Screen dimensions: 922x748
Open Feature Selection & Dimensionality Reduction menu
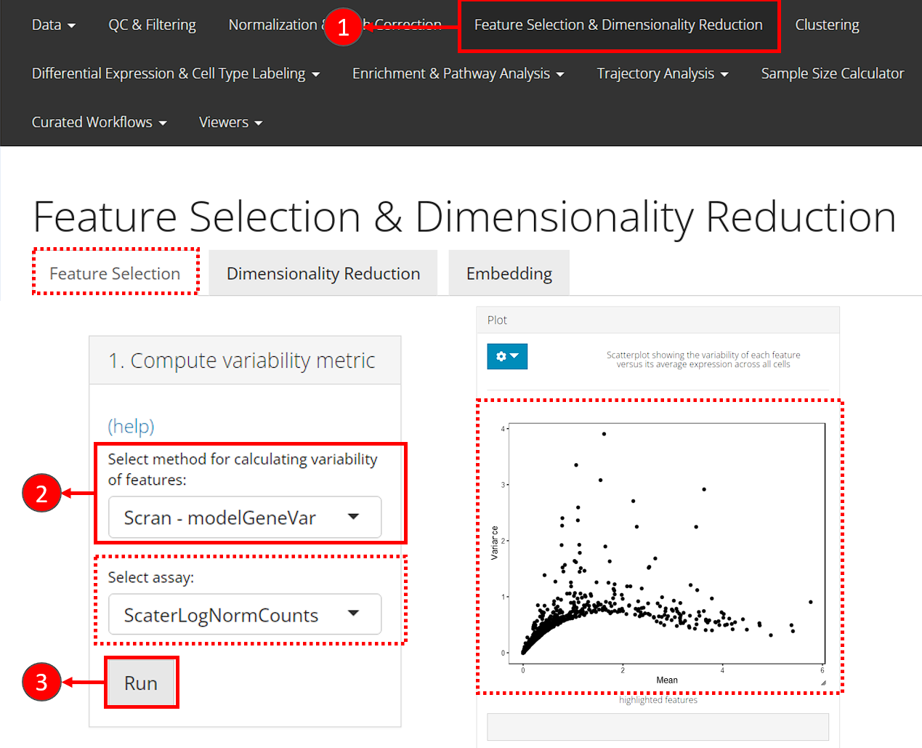[x=618, y=25]
